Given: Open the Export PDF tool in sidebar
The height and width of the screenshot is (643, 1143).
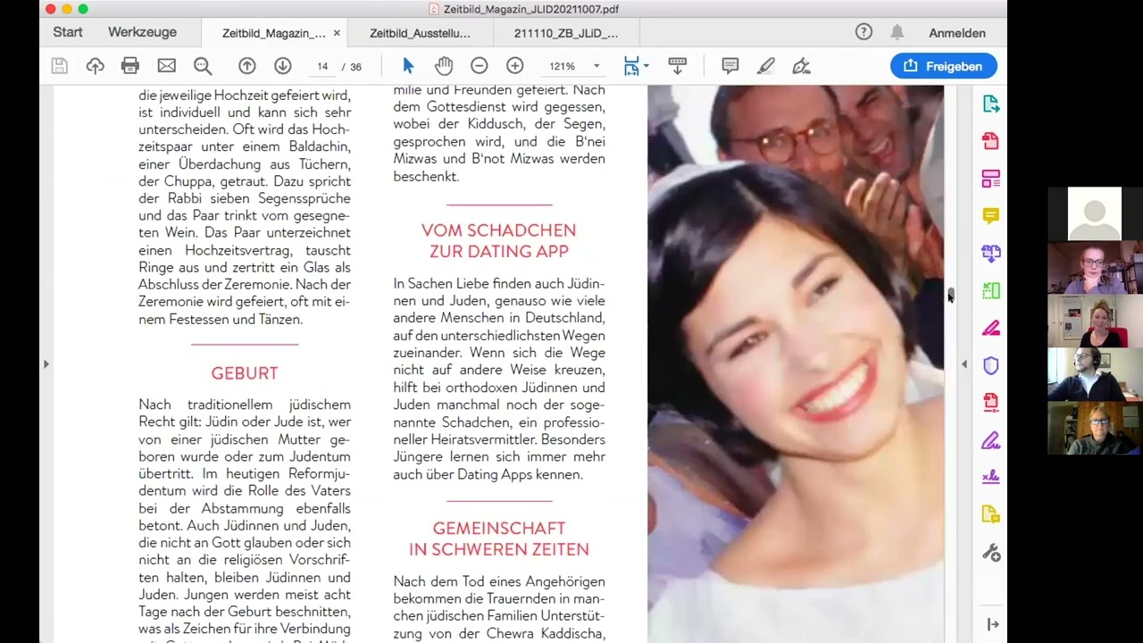Looking at the screenshot, I should [991, 104].
